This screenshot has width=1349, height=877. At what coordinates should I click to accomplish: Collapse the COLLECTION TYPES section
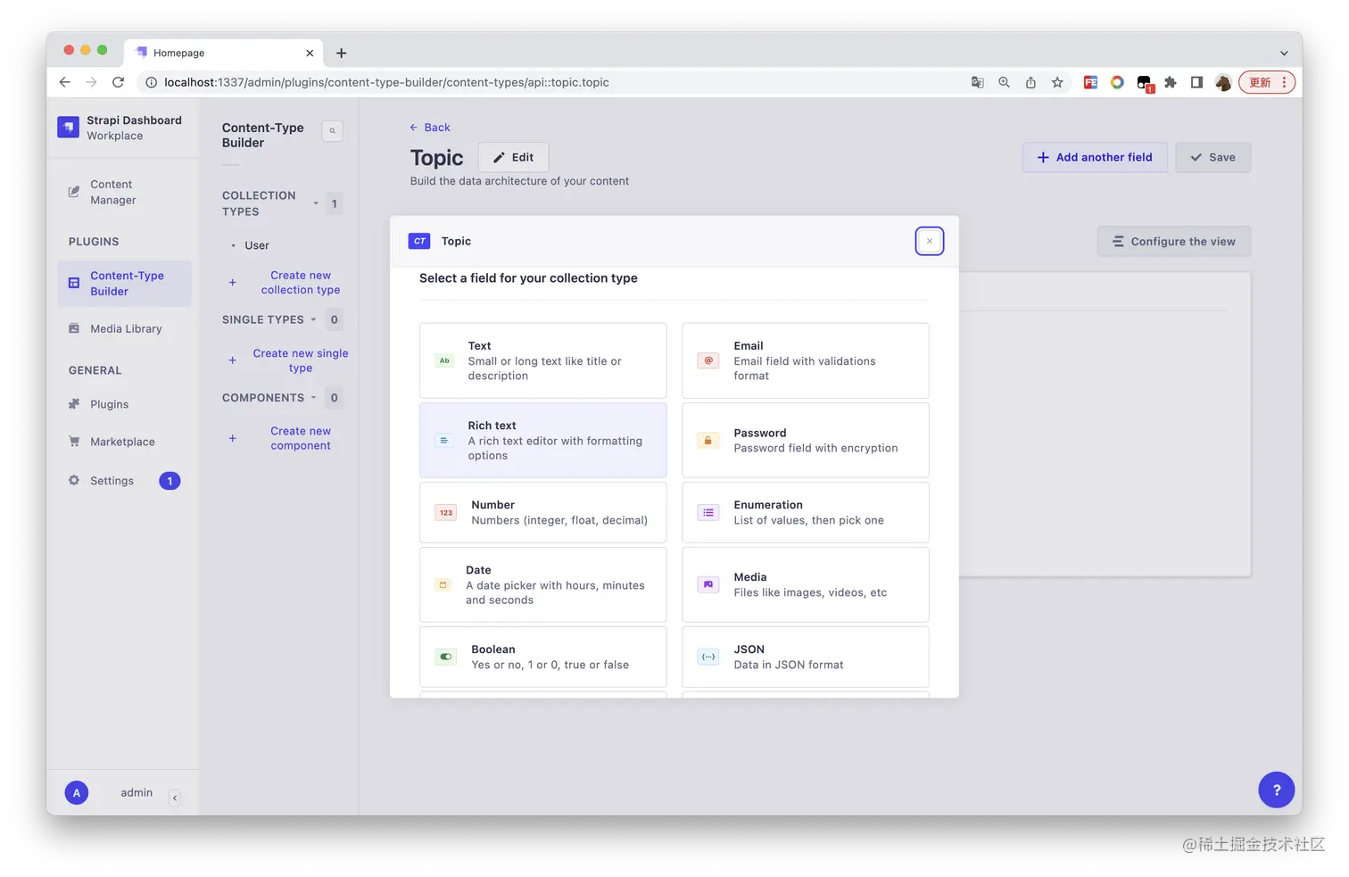click(316, 203)
